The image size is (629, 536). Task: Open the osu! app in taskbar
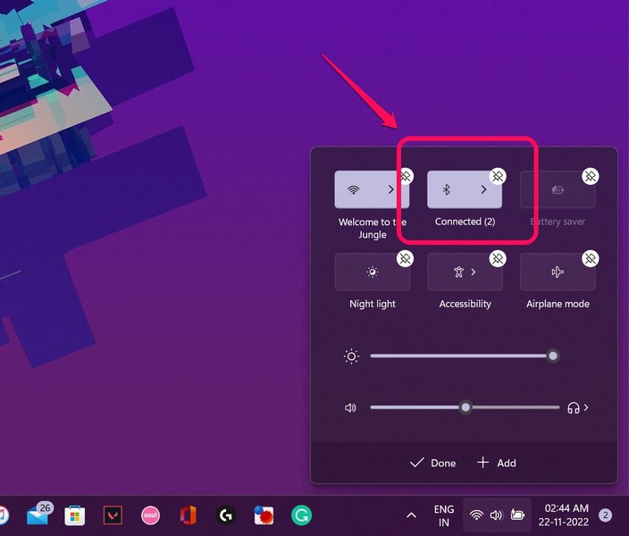tap(150, 515)
